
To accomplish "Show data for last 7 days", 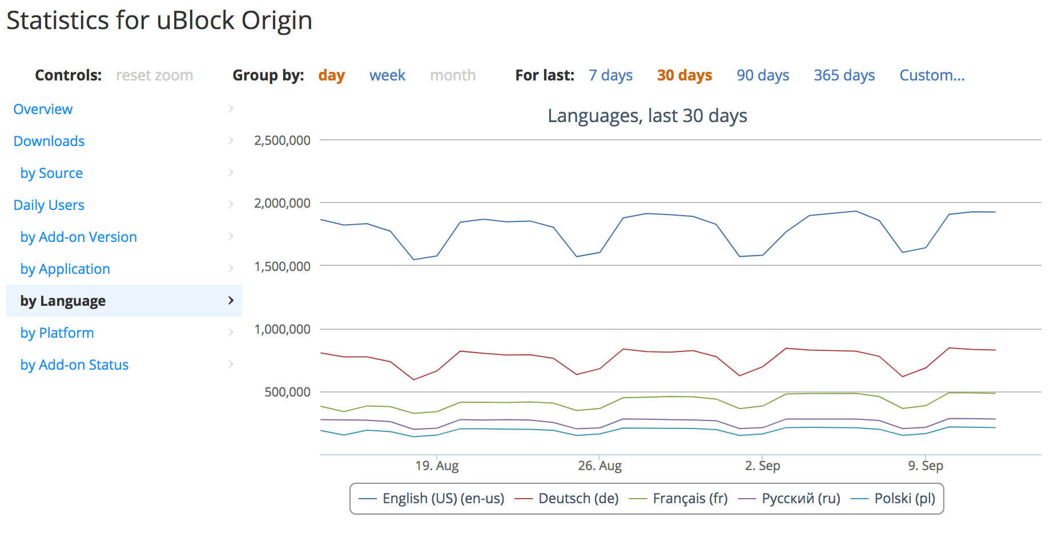I will (610, 75).
